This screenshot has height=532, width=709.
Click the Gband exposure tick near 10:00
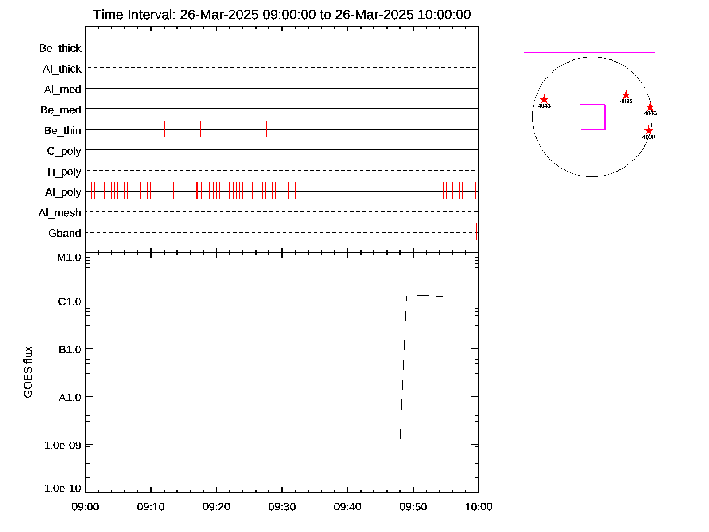(x=477, y=232)
